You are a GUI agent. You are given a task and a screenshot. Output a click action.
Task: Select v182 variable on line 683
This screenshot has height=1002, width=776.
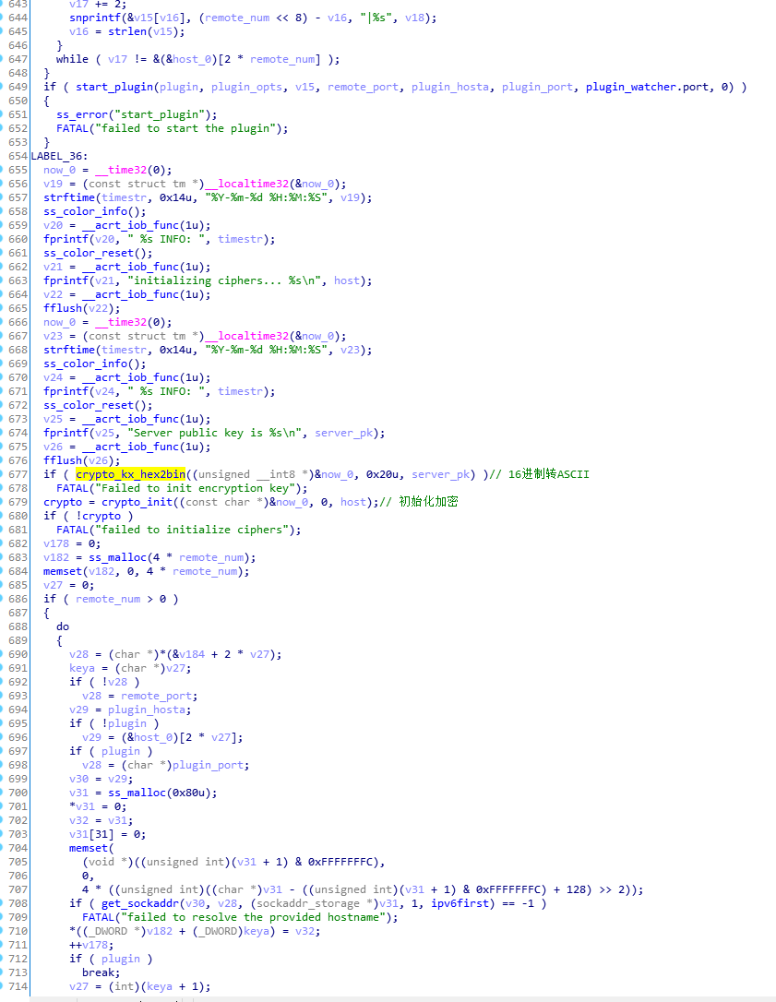(56, 557)
